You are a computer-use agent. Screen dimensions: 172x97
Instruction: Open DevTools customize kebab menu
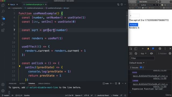165,48
